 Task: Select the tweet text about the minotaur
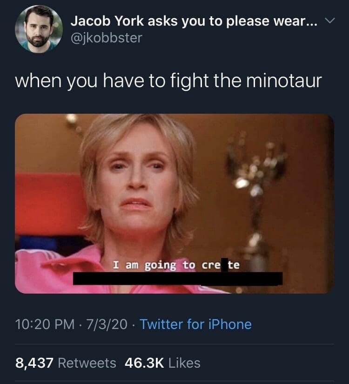(168, 81)
